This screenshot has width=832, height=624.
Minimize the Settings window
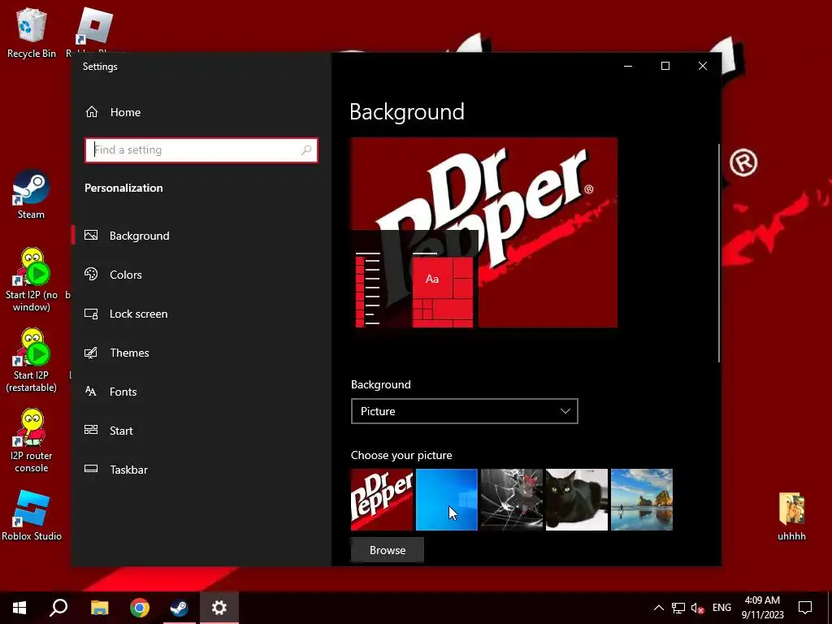coord(628,66)
